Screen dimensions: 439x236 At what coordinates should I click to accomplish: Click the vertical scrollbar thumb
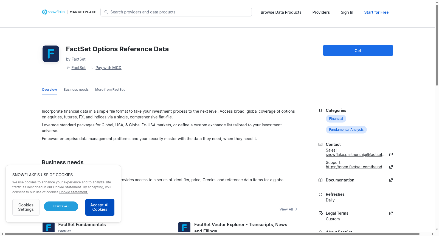point(437,45)
